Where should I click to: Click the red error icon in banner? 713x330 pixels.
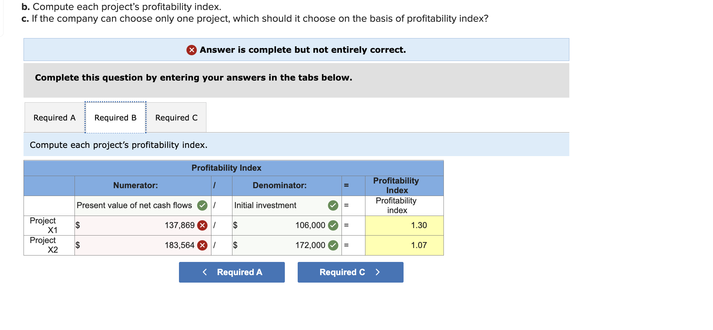(x=191, y=50)
